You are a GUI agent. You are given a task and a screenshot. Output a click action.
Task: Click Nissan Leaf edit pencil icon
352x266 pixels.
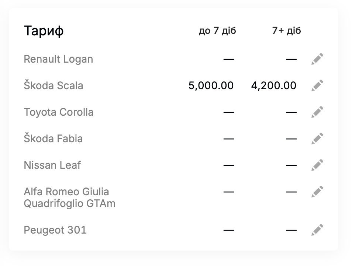click(x=317, y=165)
